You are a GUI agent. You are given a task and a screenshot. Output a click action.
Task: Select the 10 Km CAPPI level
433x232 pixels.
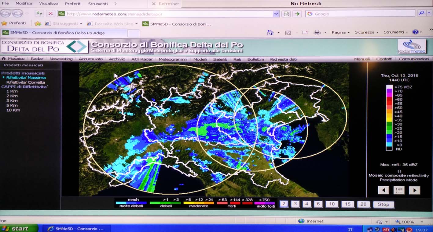click(13, 110)
